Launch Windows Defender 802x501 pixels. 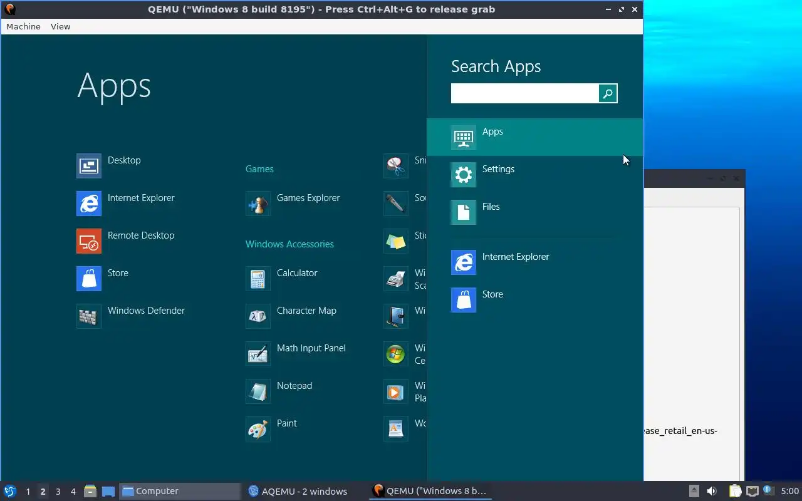click(x=130, y=316)
